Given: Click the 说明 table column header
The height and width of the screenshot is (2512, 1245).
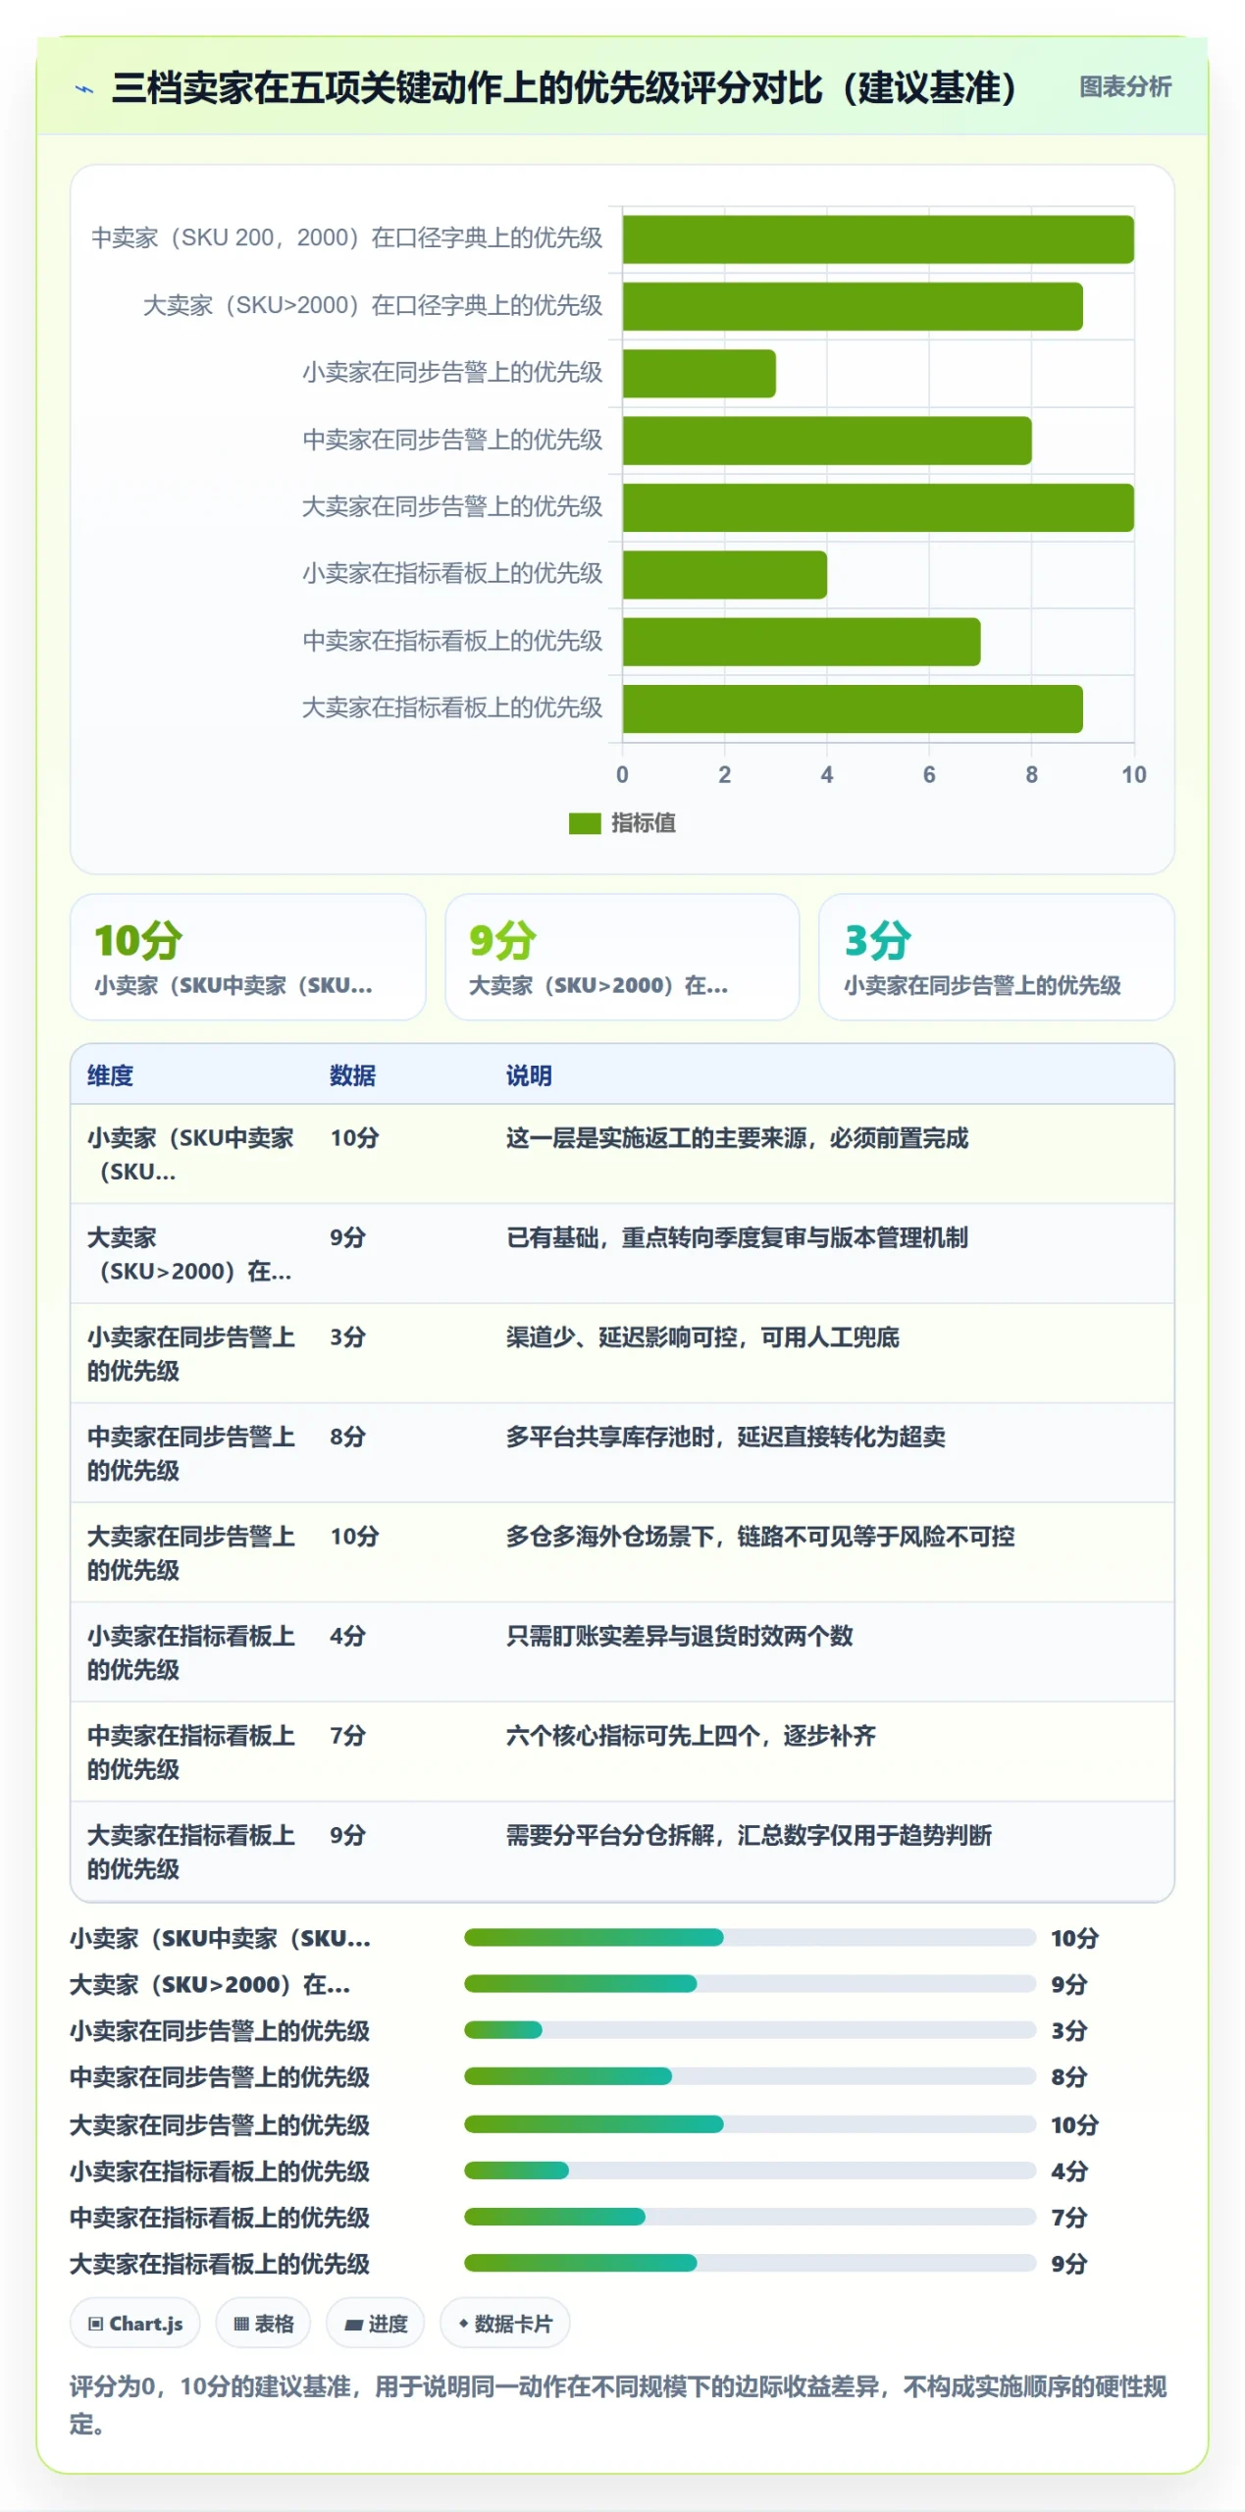Looking at the screenshot, I should (529, 1075).
